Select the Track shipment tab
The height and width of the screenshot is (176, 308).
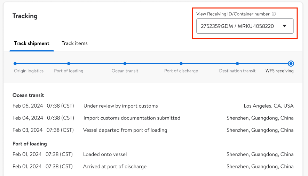(32, 43)
